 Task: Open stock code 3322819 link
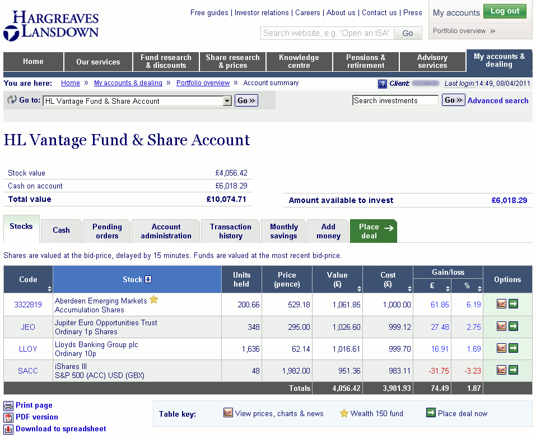click(28, 305)
